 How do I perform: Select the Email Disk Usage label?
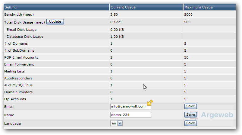point(21,30)
